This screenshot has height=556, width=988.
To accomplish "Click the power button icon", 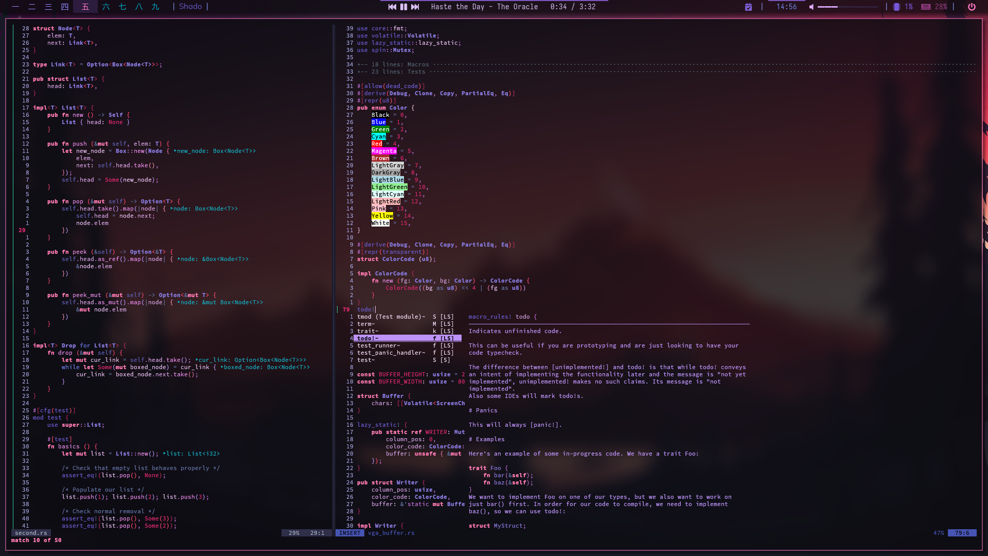I will coord(972,7).
